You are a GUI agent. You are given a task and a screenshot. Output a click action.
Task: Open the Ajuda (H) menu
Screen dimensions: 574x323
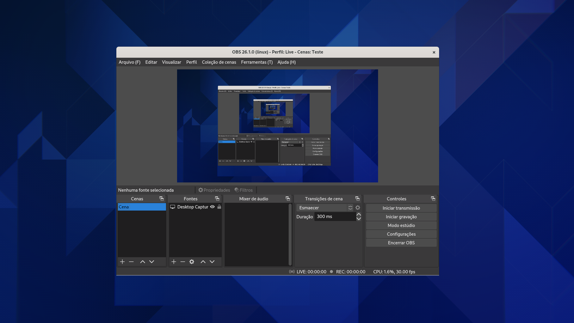coord(287,62)
